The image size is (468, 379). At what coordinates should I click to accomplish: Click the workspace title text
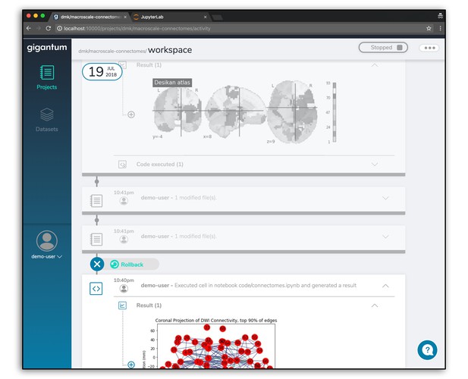coord(170,50)
